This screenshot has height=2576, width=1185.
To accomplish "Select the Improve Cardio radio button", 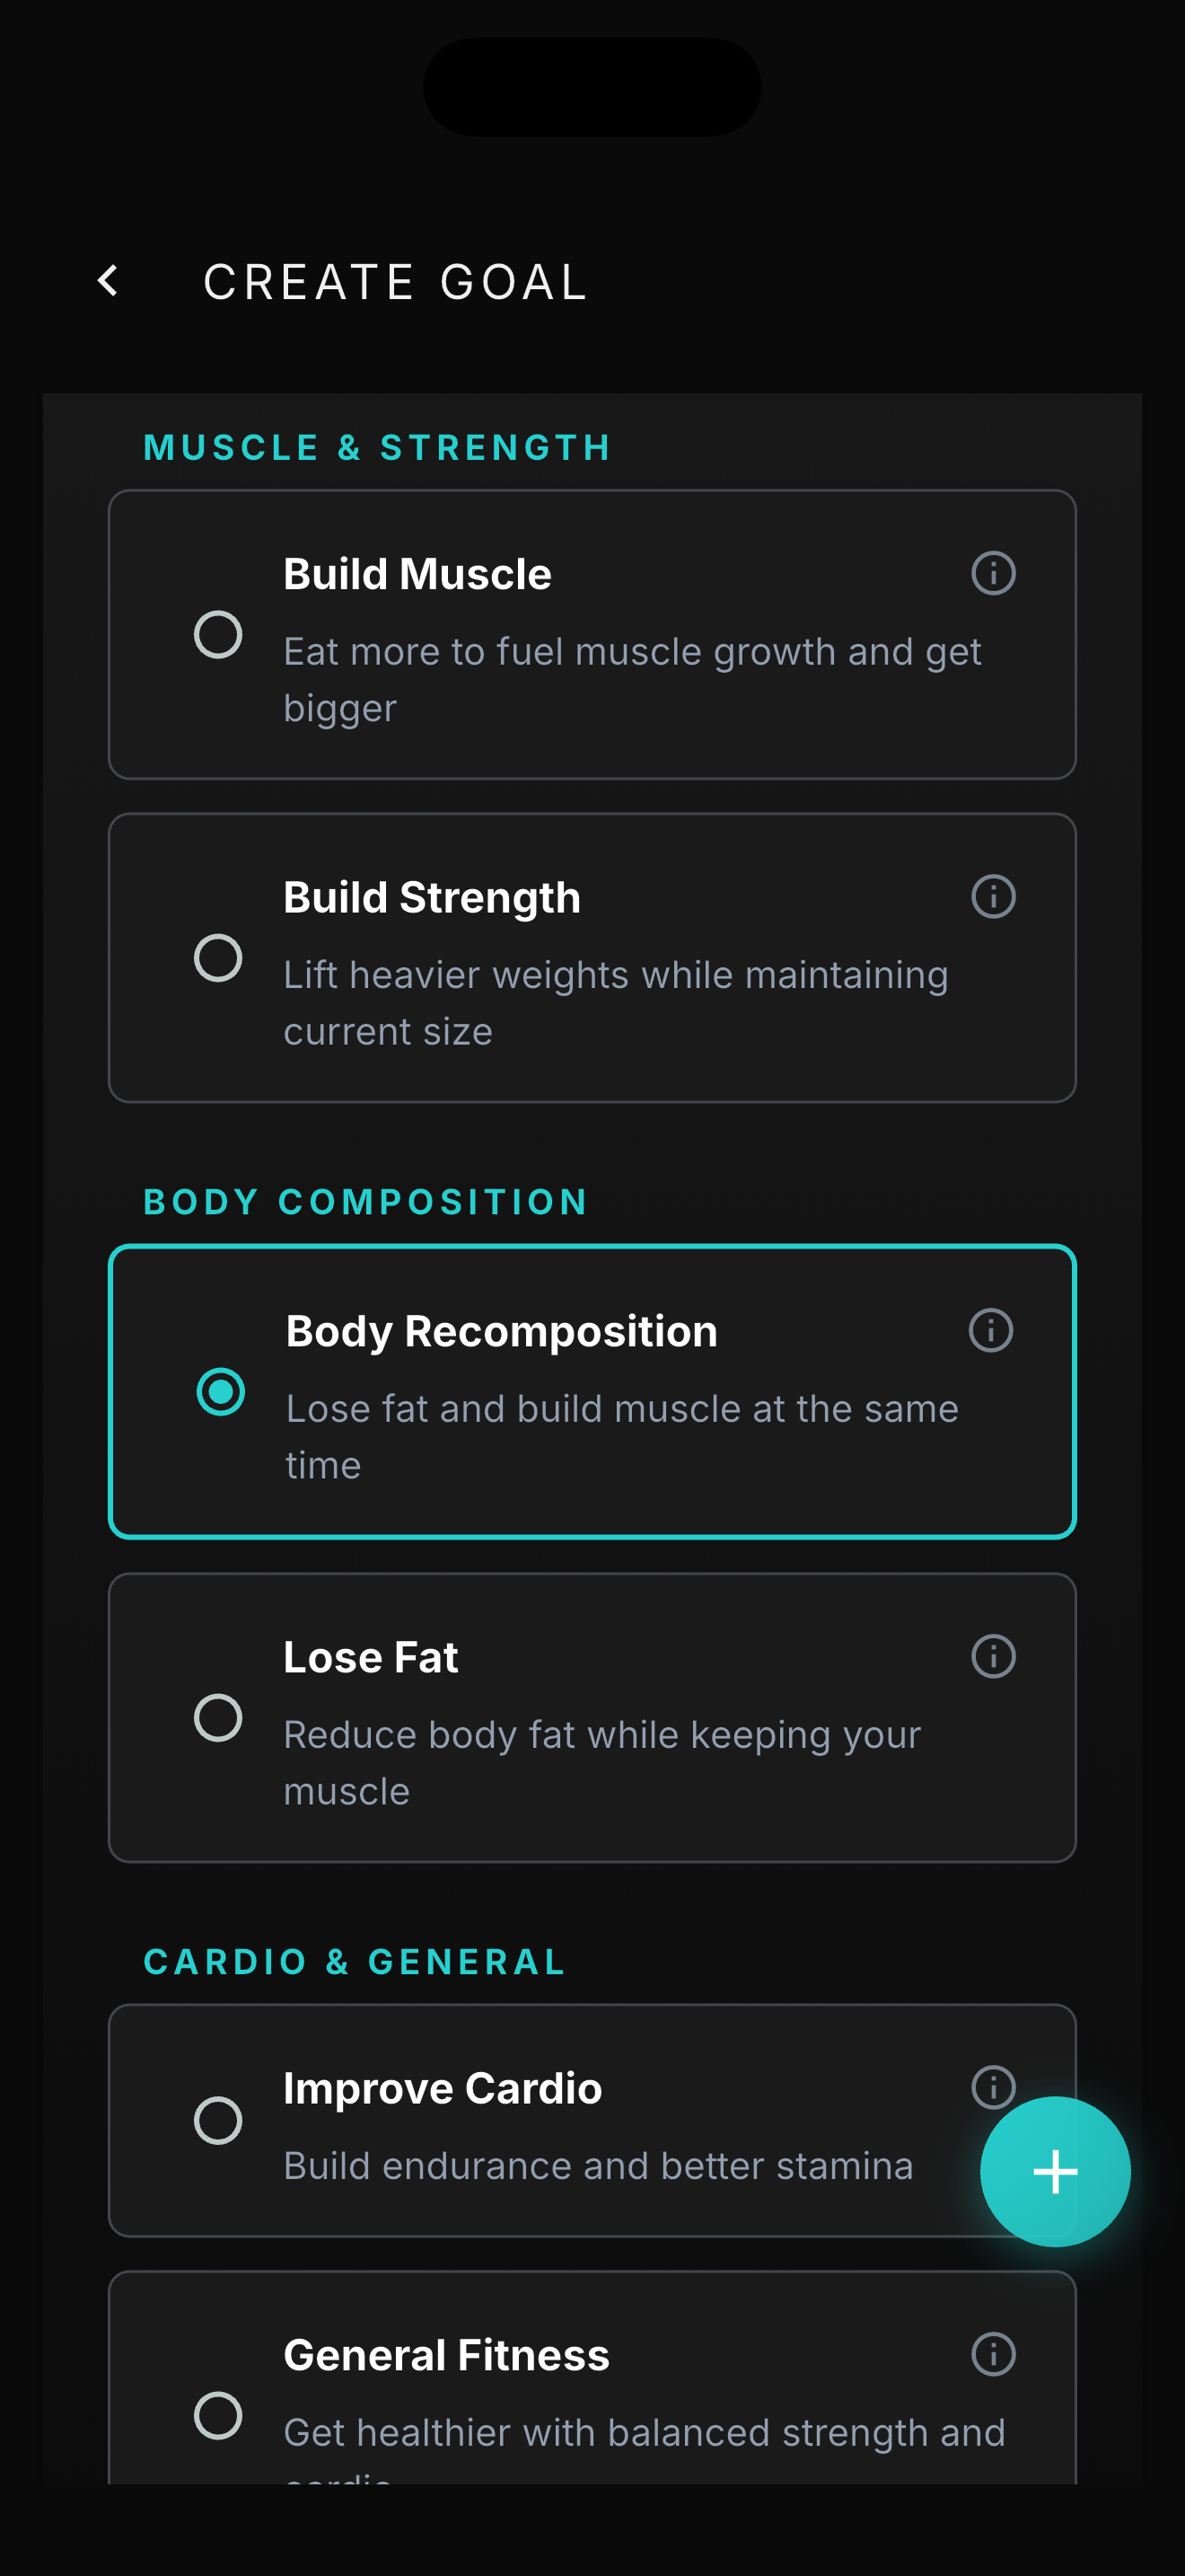I will [x=218, y=2121].
